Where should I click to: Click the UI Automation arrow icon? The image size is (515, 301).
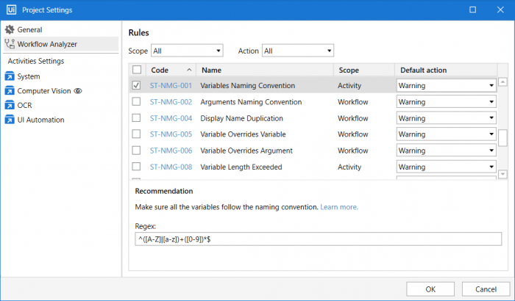point(10,120)
